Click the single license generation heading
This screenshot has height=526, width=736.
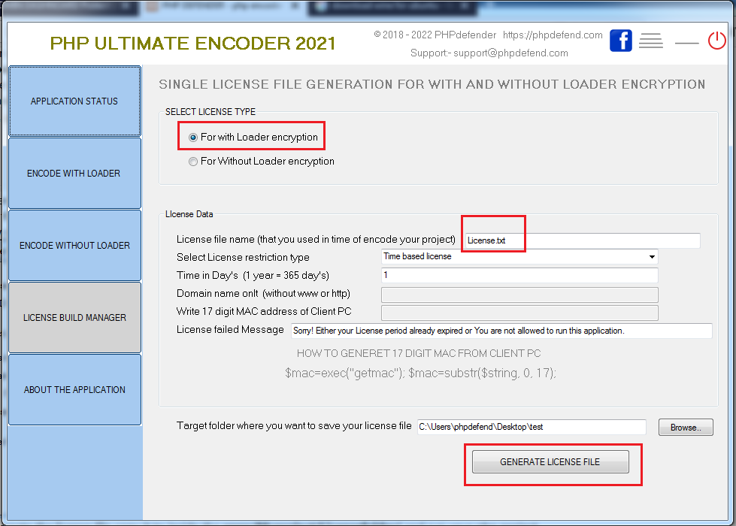[432, 84]
